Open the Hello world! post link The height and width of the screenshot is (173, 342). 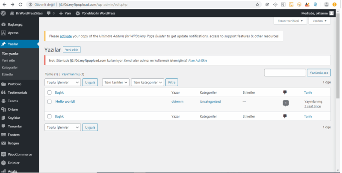[65, 101]
